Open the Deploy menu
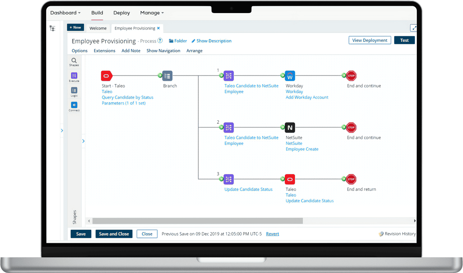463x273 pixels. (x=122, y=13)
